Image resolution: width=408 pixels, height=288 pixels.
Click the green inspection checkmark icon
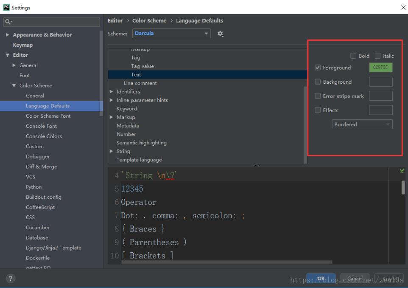(402, 171)
